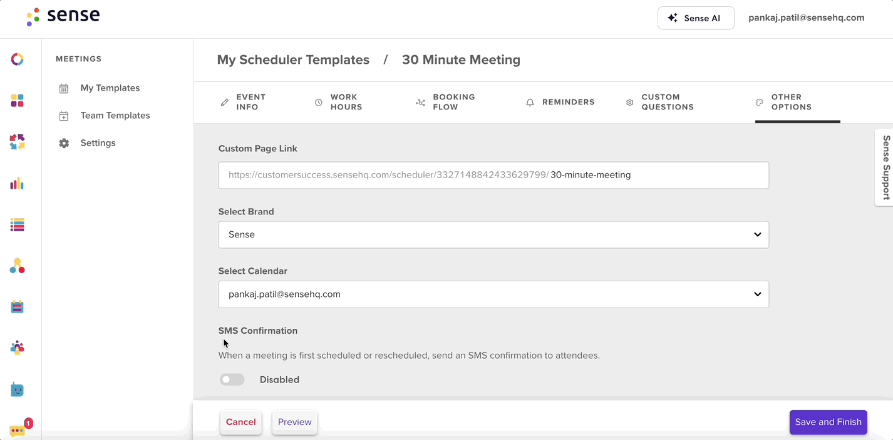Click the 30 Minute Meeting title

pos(461,60)
